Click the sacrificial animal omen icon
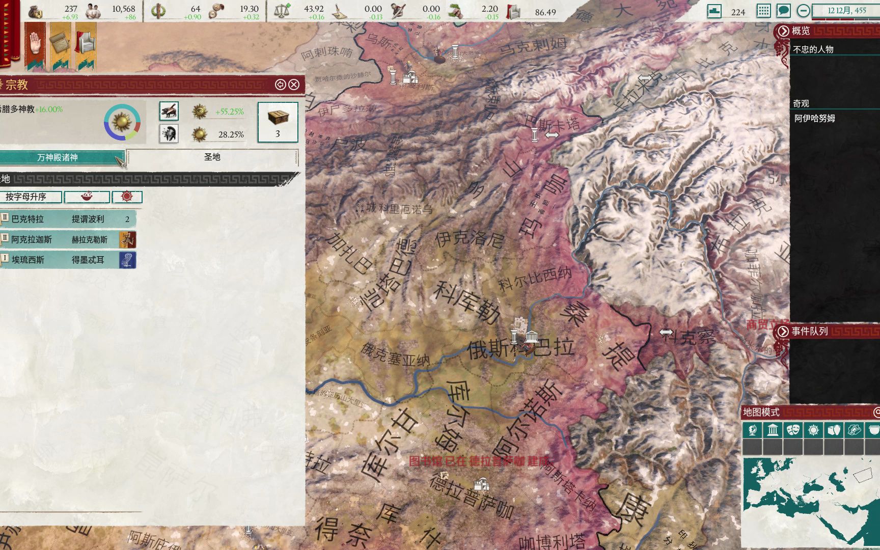 click(169, 111)
